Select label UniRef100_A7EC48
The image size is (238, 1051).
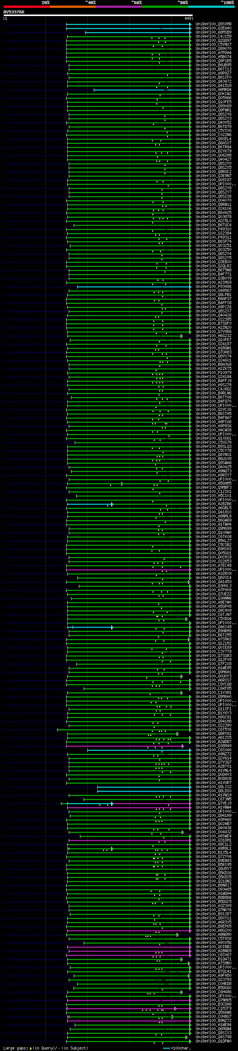[x=213, y=566]
